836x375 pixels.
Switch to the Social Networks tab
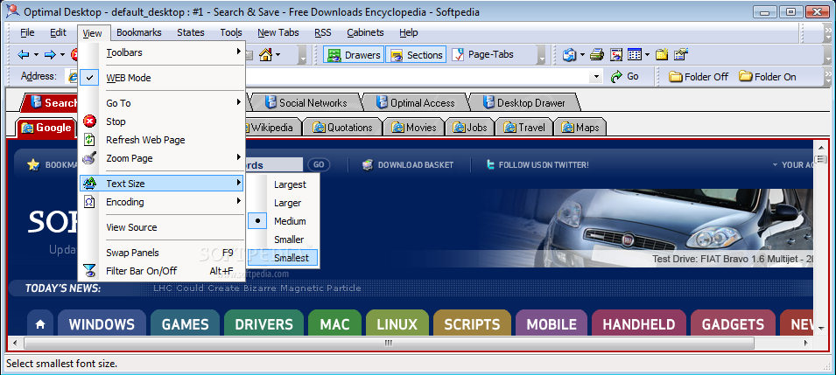[x=306, y=103]
